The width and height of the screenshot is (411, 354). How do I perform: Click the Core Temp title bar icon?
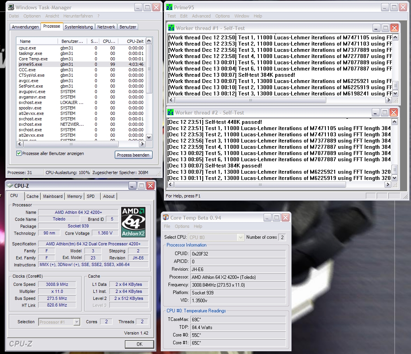pos(166,217)
